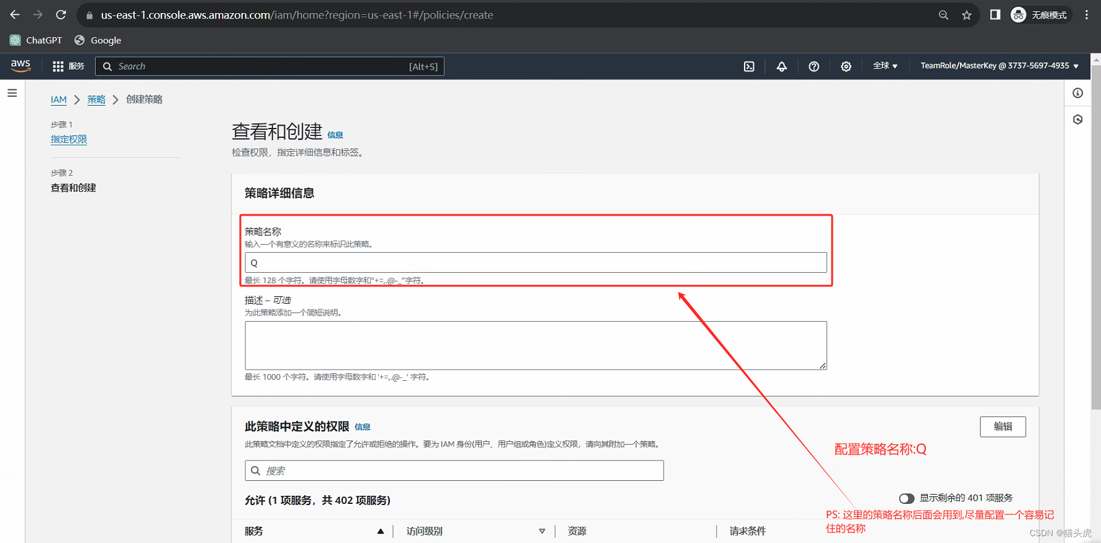Go to IAM breadcrumb link
This screenshot has width=1101, height=543.
point(58,99)
